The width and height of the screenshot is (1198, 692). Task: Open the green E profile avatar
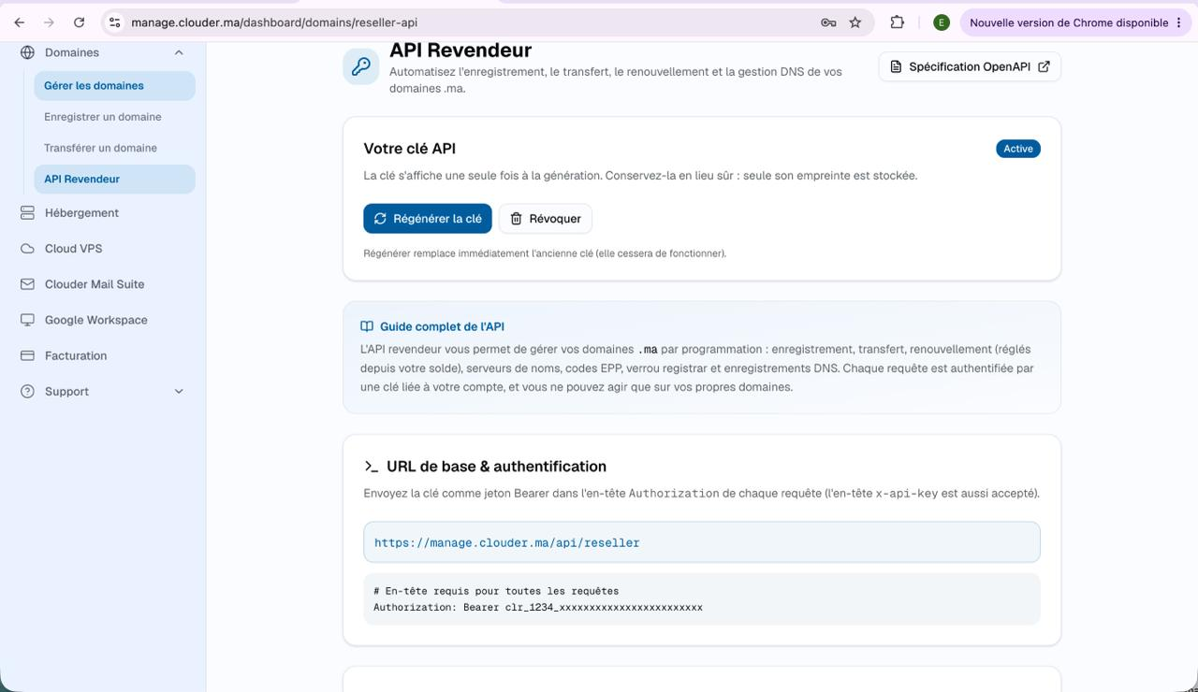pos(942,22)
